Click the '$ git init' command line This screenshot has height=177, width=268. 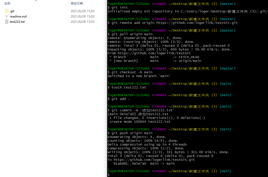coord(117,8)
